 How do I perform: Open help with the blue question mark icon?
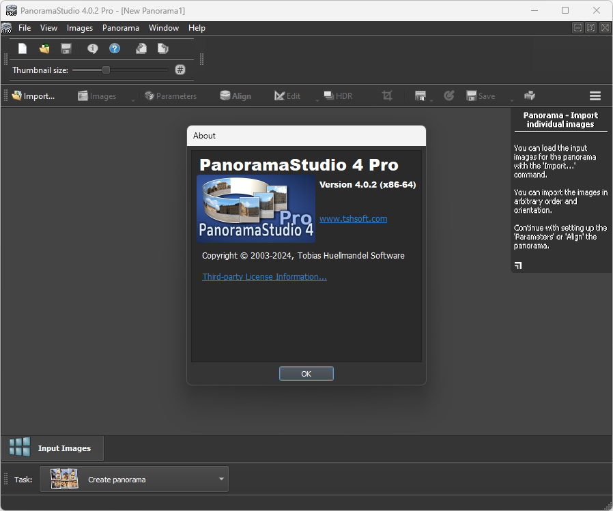coord(115,48)
